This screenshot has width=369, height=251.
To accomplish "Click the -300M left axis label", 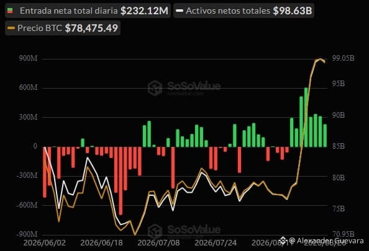I will tap(27, 175).
